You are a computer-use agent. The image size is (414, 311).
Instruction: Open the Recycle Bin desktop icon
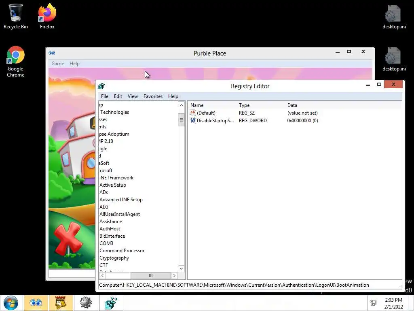15,16
